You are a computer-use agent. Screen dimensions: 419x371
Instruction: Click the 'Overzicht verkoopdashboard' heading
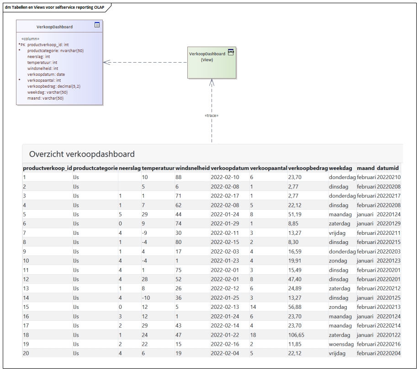[x=82, y=154]
